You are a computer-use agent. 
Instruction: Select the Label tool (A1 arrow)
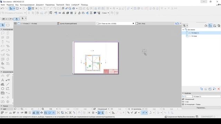tap(8, 80)
